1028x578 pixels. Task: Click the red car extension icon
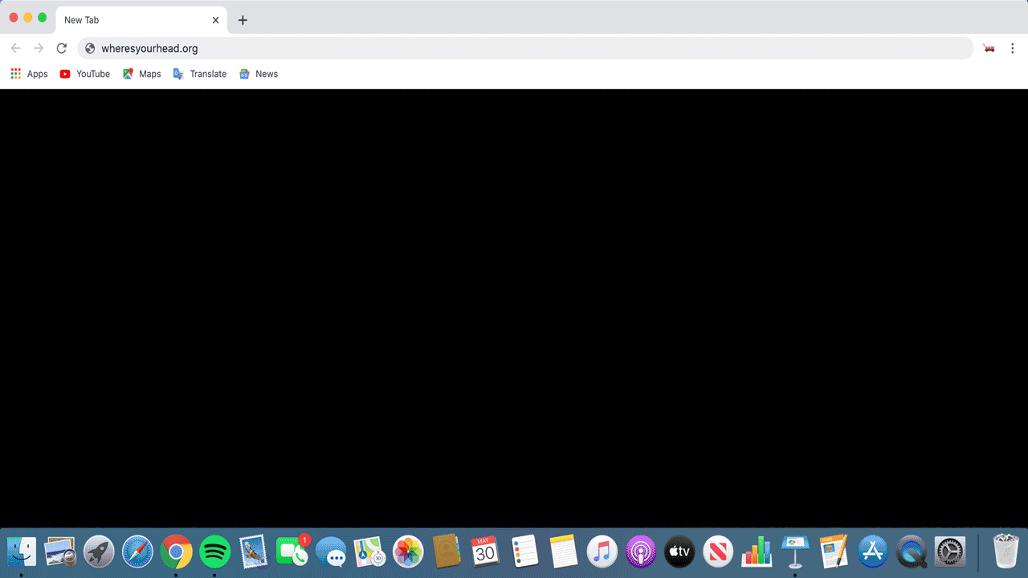pos(989,48)
